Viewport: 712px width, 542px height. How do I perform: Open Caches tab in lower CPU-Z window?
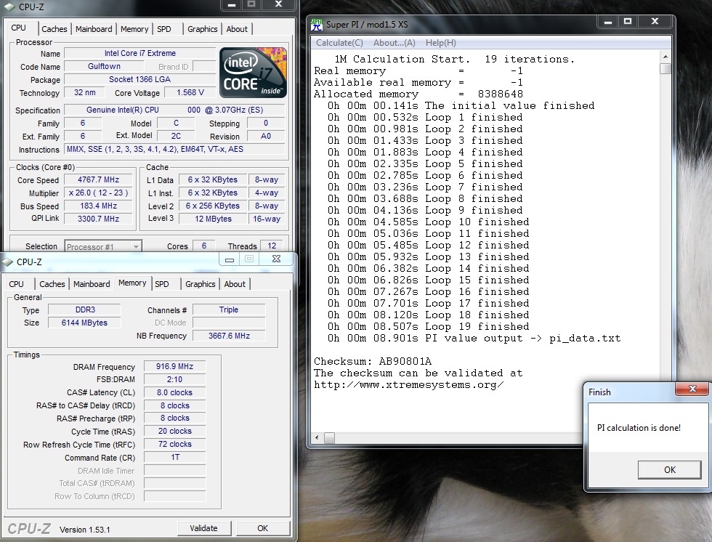click(52, 284)
